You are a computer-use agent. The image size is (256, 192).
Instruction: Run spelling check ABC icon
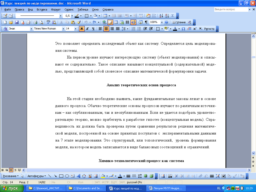[x=48, y=22]
